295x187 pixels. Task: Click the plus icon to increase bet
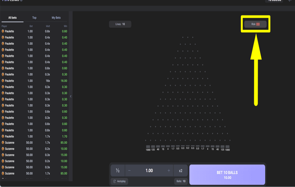click(169, 171)
